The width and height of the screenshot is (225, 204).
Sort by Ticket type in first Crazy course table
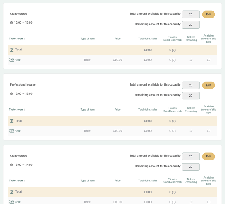[17, 39]
